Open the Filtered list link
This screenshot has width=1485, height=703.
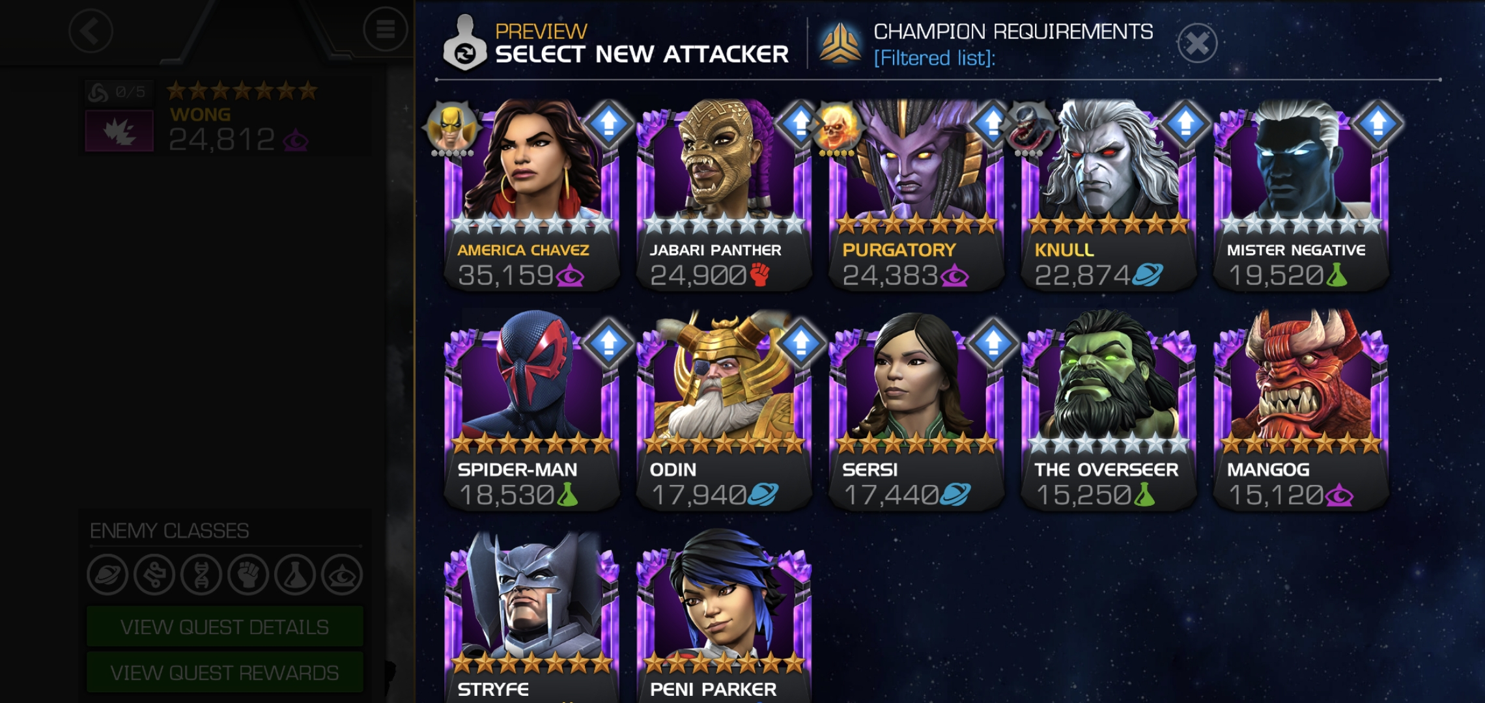(x=934, y=58)
